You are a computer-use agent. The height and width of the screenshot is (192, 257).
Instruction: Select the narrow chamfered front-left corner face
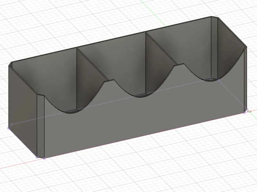41,126
